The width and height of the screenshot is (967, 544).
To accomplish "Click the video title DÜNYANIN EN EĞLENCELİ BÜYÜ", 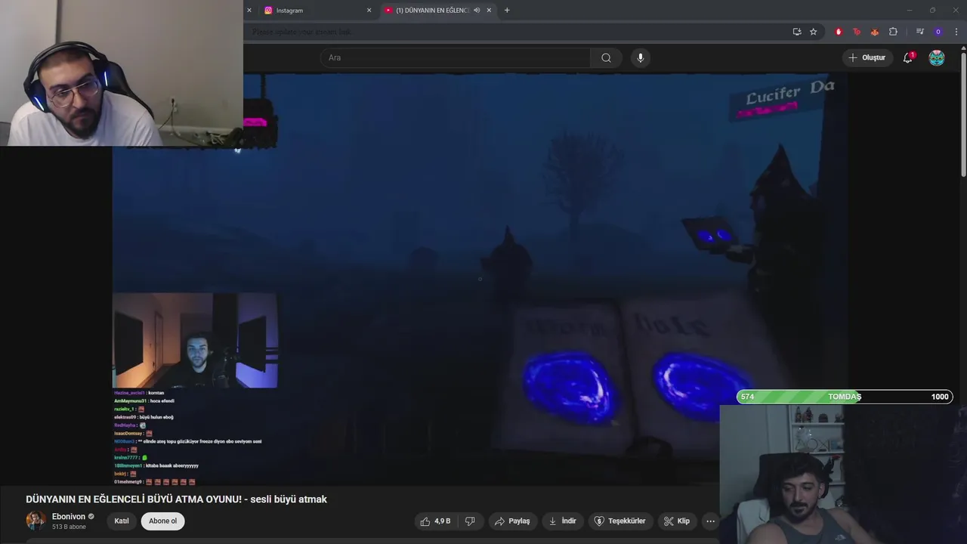I will 176,499.
